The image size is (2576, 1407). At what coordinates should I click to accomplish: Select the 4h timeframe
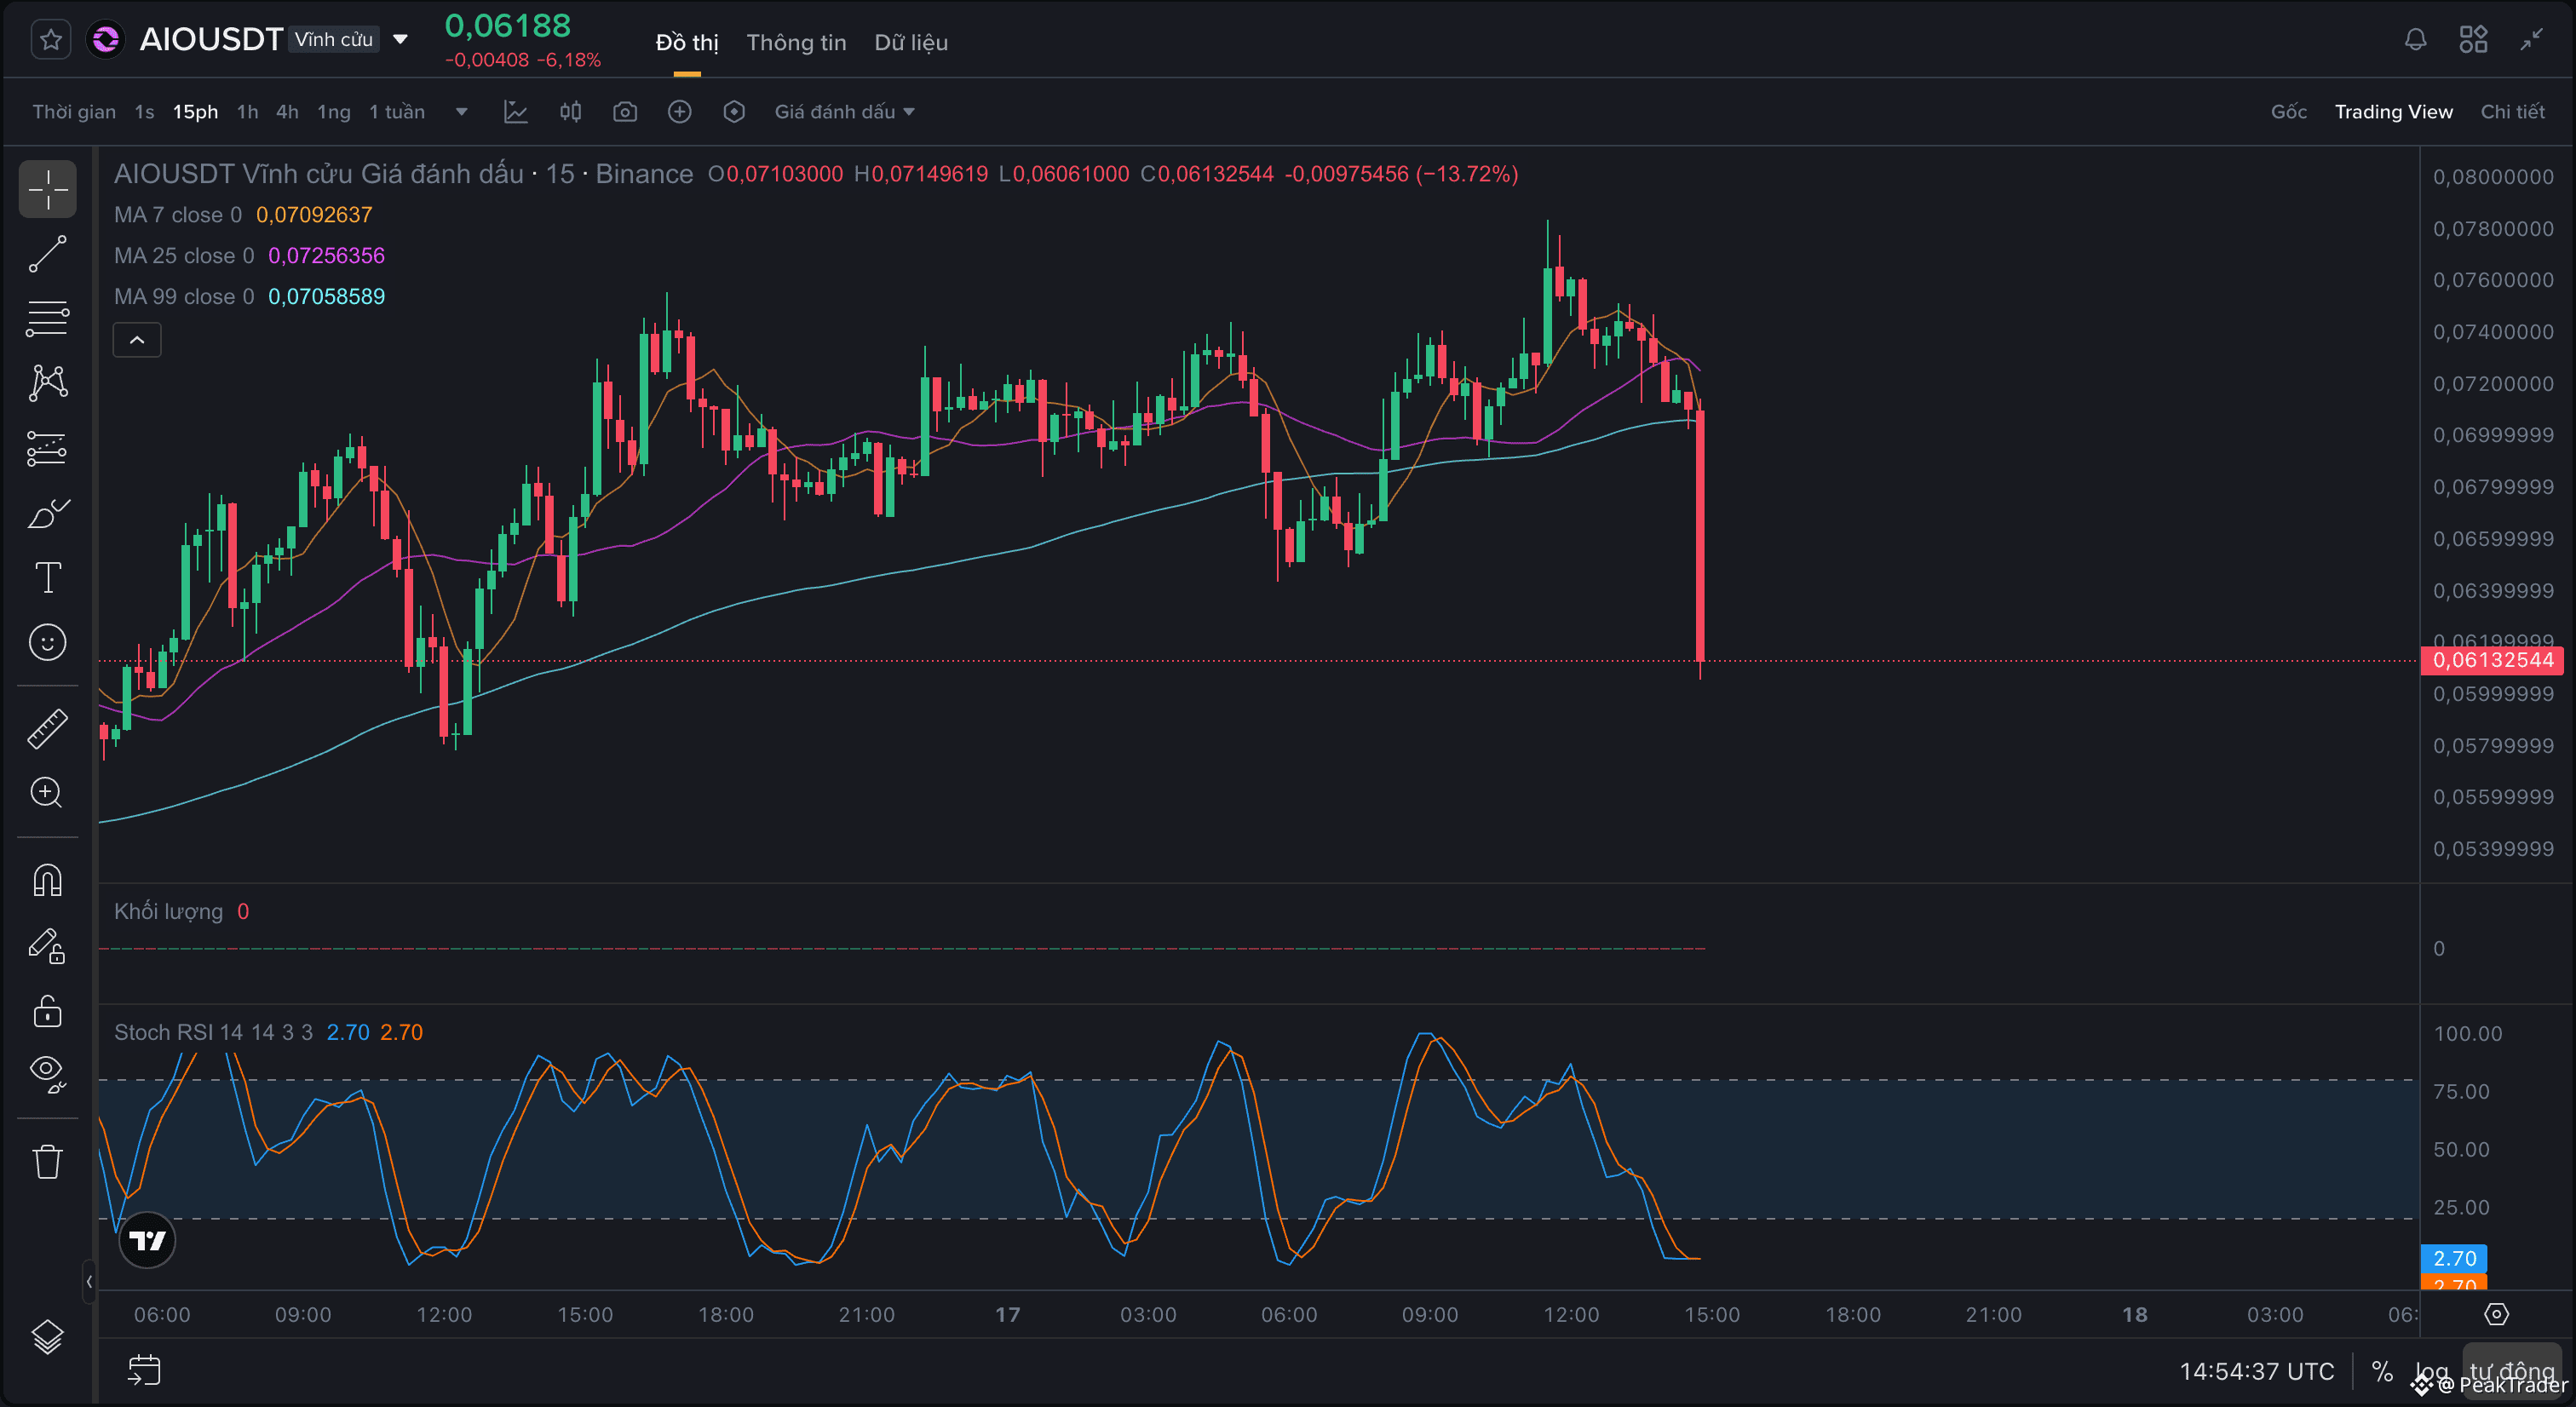coord(287,112)
